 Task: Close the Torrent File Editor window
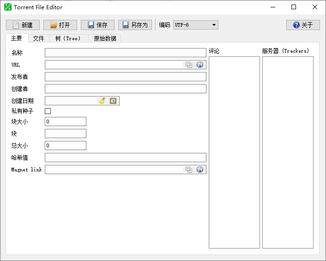315,7
